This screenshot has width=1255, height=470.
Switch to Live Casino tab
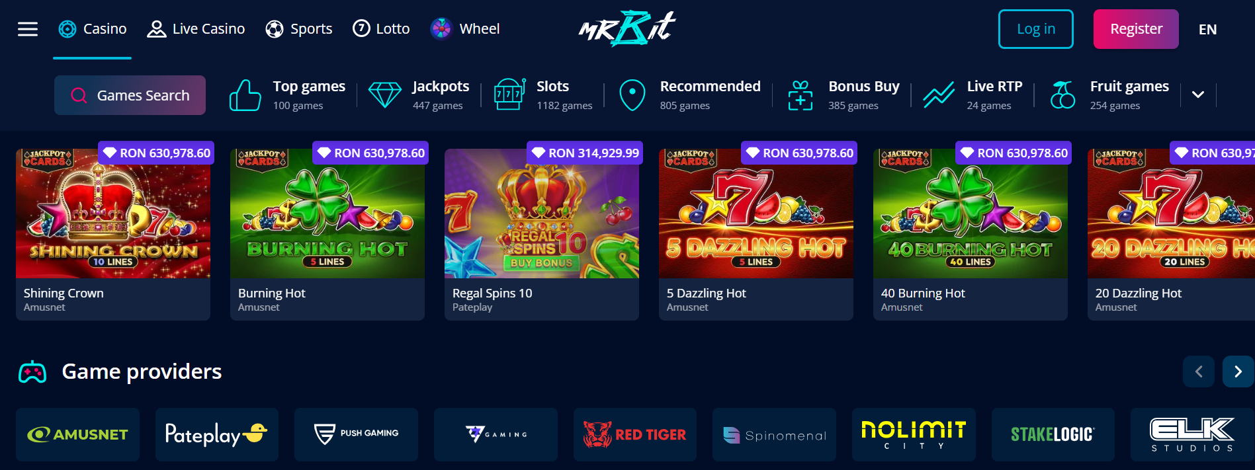point(196,29)
